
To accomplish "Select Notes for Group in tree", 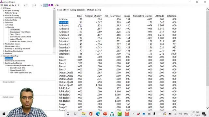I will pos(11,13).
